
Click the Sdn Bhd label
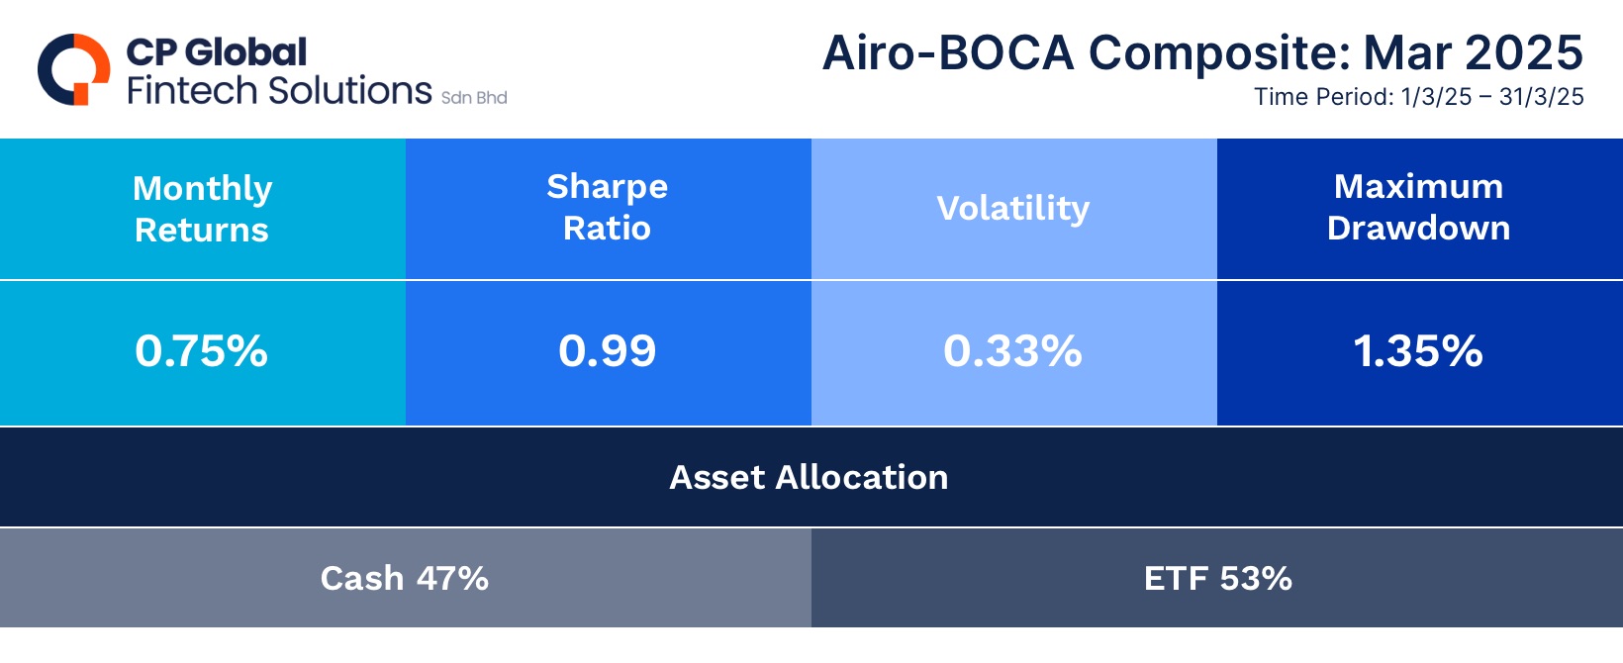click(x=474, y=97)
